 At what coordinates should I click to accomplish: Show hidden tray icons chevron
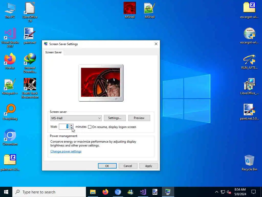coord(216,192)
